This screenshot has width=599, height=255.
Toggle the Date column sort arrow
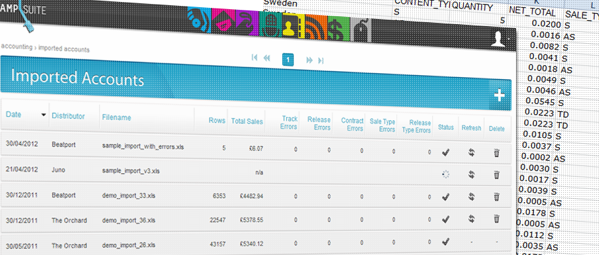click(44, 114)
